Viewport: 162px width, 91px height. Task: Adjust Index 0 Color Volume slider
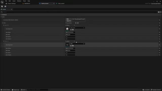point(70,32)
